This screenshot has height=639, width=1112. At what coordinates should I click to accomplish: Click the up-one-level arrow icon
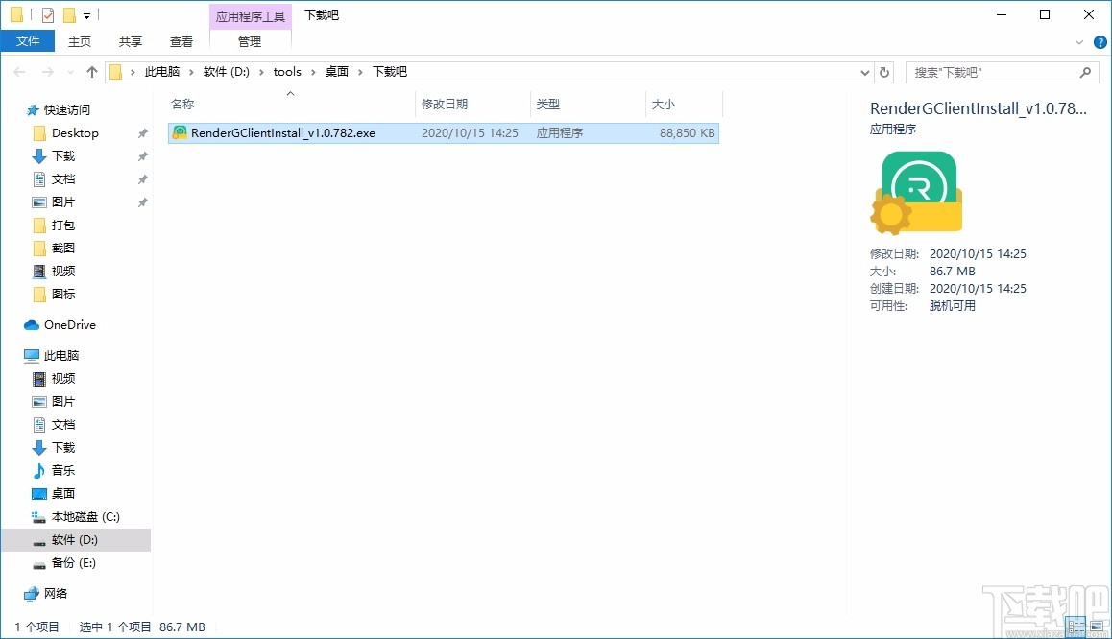pyautogui.click(x=91, y=71)
